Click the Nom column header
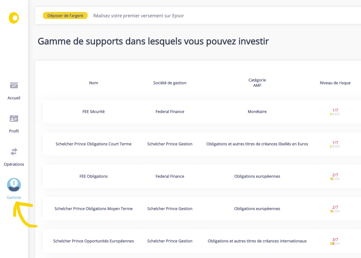The width and height of the screenshot is (361, 258). click(x=93, y=83)
